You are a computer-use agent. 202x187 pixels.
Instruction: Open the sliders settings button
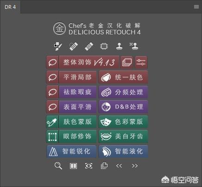click(141, 62)
